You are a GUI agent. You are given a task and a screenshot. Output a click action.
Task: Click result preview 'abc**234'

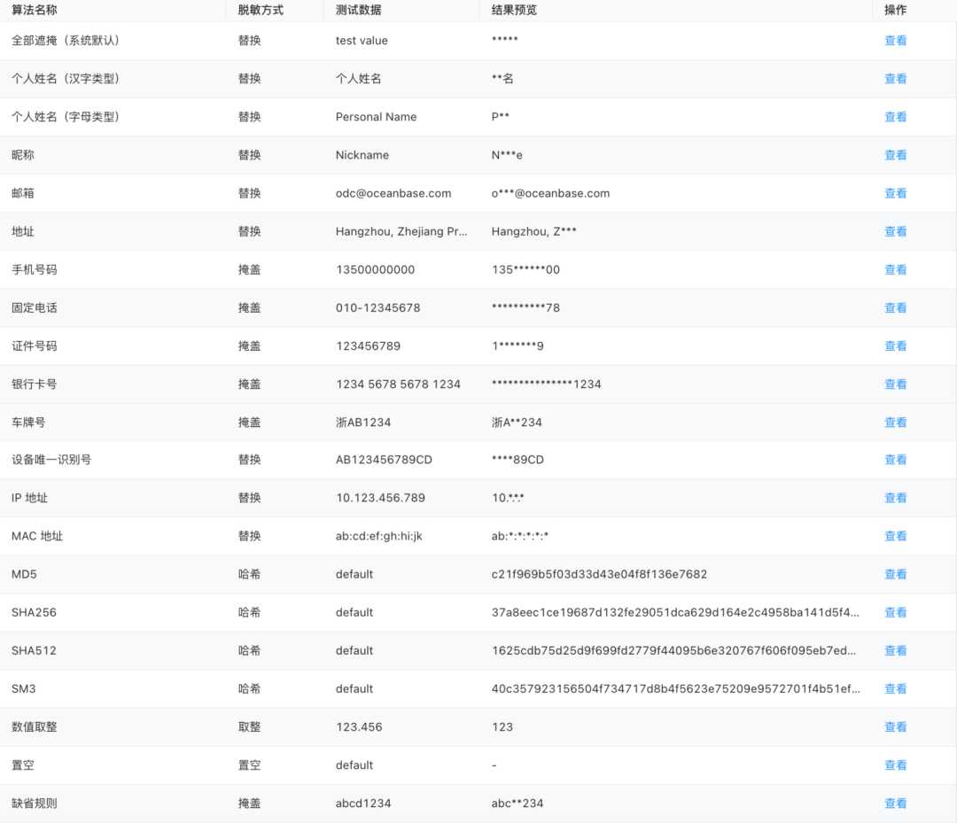click(x=517, y=803)
